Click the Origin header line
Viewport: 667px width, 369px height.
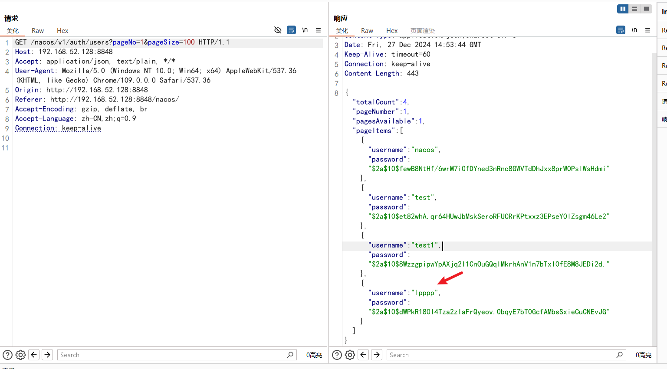pos(82,90)
